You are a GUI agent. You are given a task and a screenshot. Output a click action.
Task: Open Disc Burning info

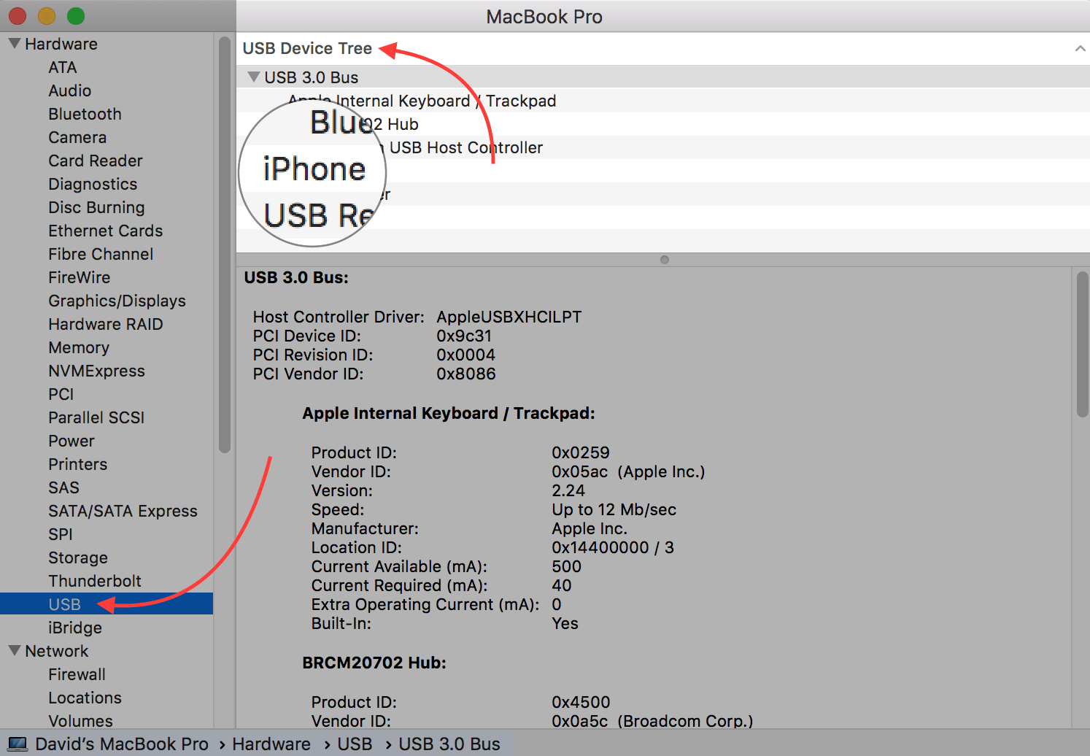[96, 207]
